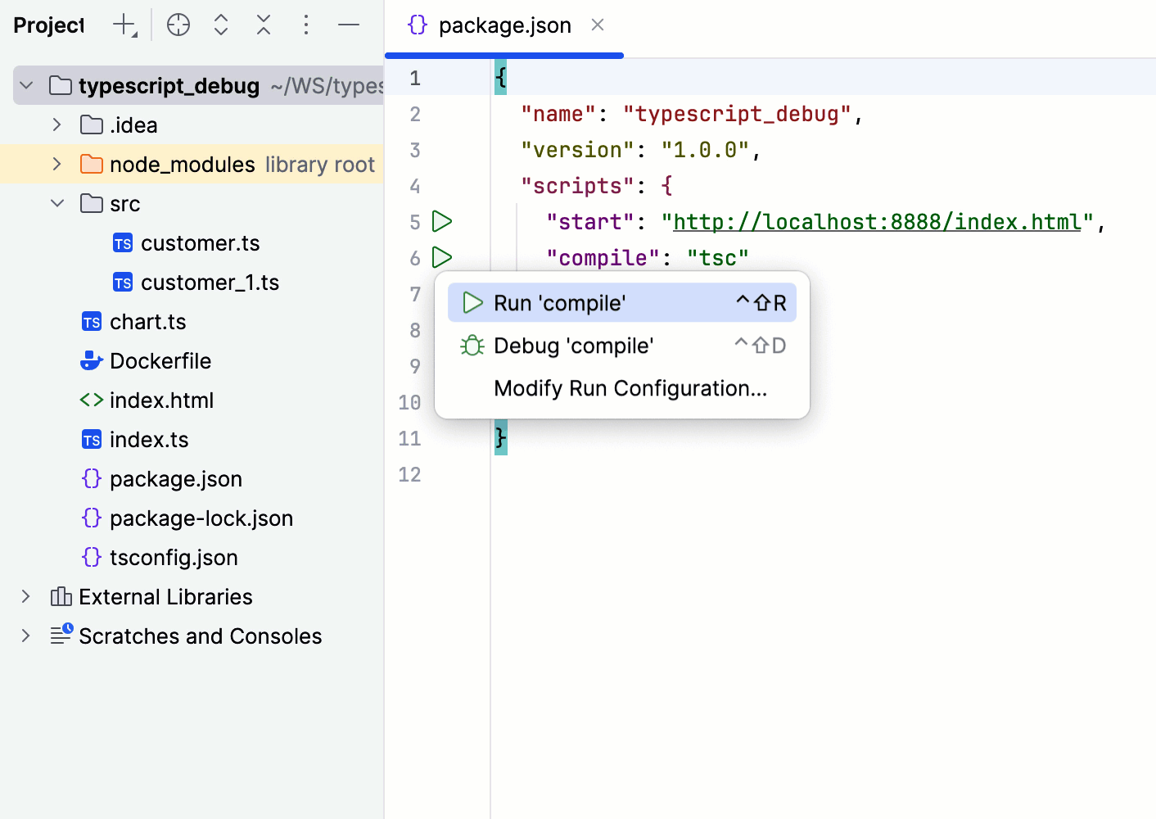Expand External Libraries
The height and width of the screenshot is (819, 1156).
click(x=25, y=596)
